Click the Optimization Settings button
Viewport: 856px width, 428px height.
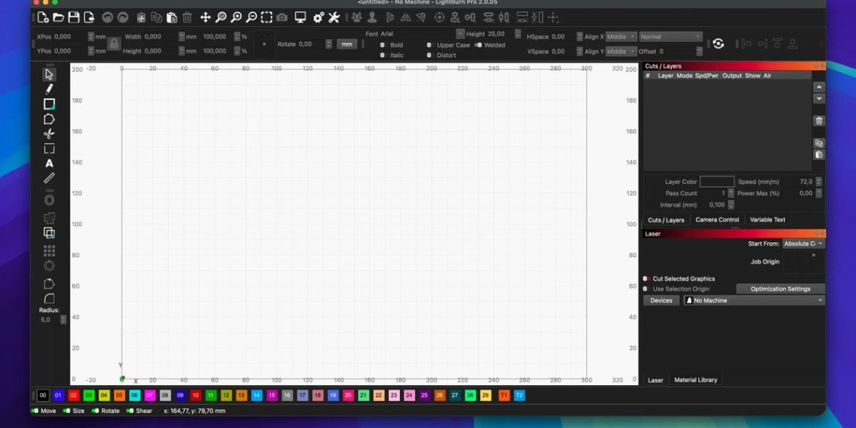pyautogui.click(x=780, y=289)
